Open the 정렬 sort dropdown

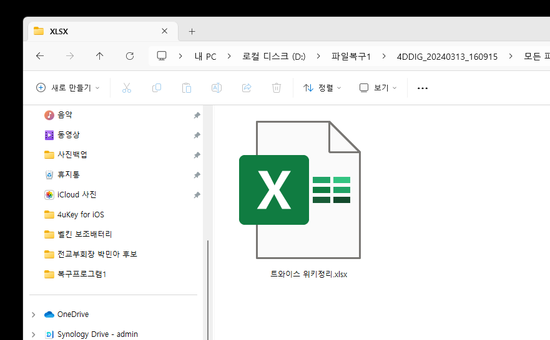coord(322,88)
